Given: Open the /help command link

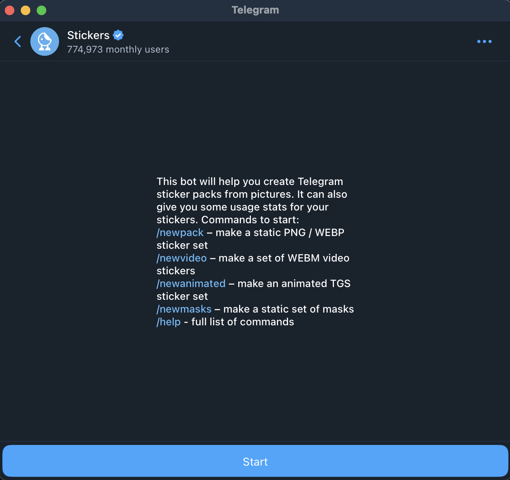Looking at the screenshot, I should click(168, 322).
